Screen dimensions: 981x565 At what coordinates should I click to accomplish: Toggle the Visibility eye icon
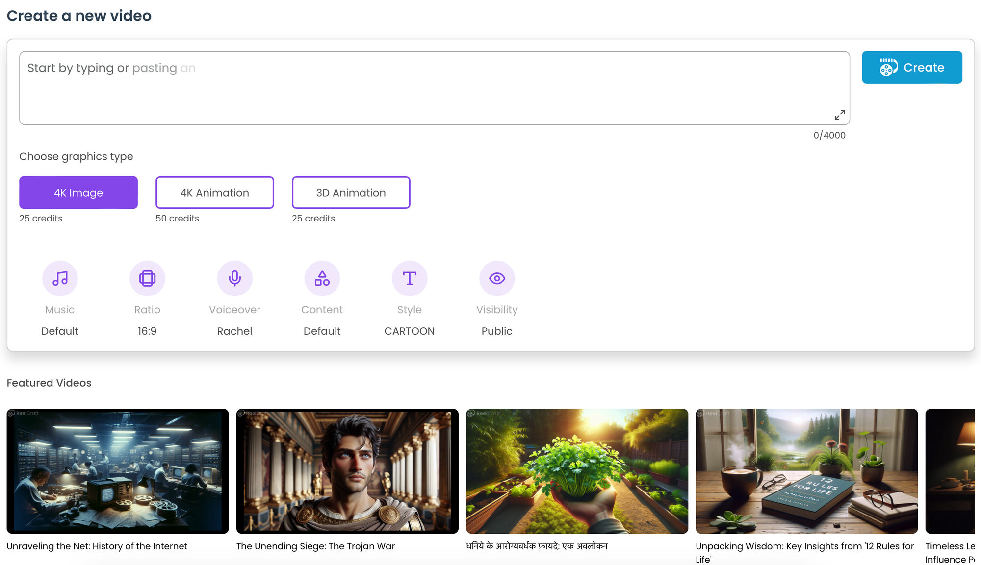coord(497,278)
